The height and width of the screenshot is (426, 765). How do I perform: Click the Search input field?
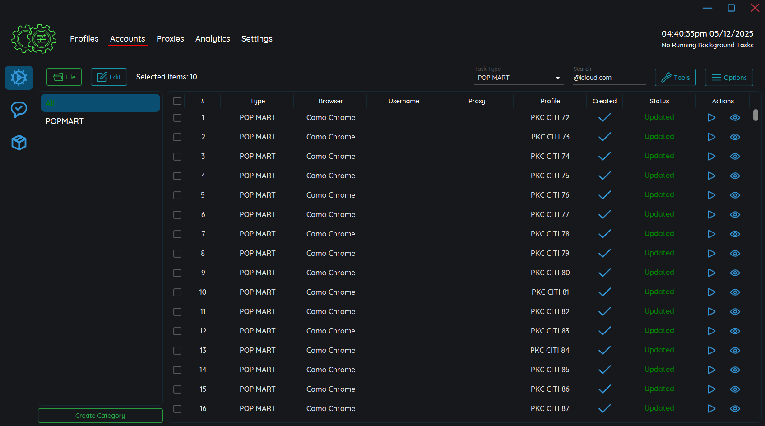(x=609, y=78)
